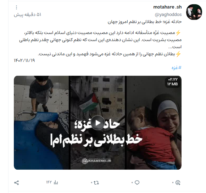Click the video duration and size badge
206x193 pixels.
click(x=173, y=81)
